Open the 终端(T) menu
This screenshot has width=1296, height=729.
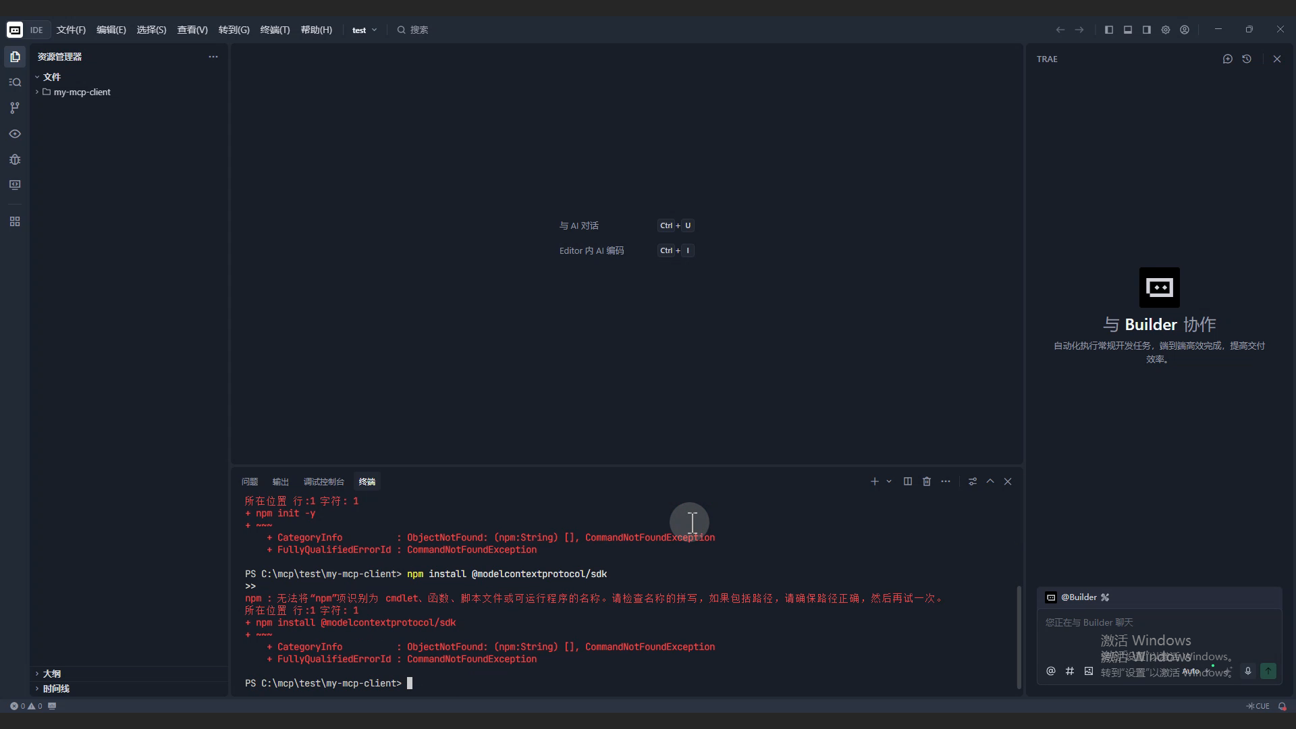(x=275, y=30)
